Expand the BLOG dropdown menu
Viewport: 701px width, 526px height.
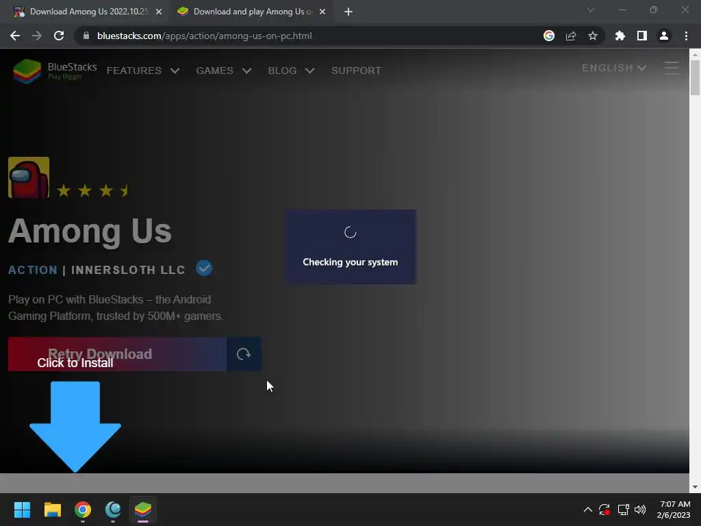(x=291, y=71)
